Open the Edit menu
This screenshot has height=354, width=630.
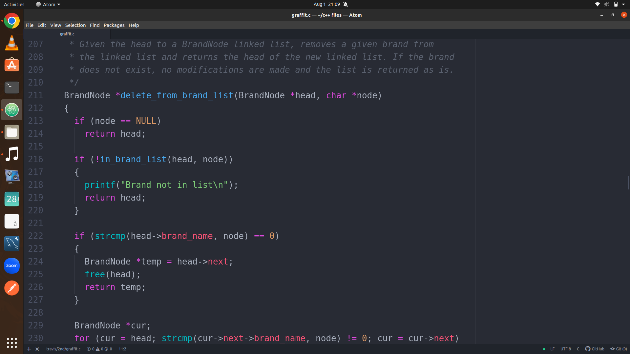click(42, 25)
